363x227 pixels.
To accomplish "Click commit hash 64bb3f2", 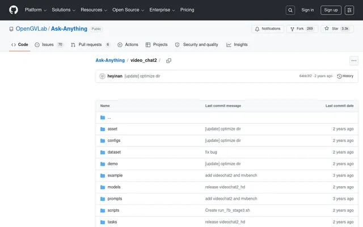I will [305, 76].
